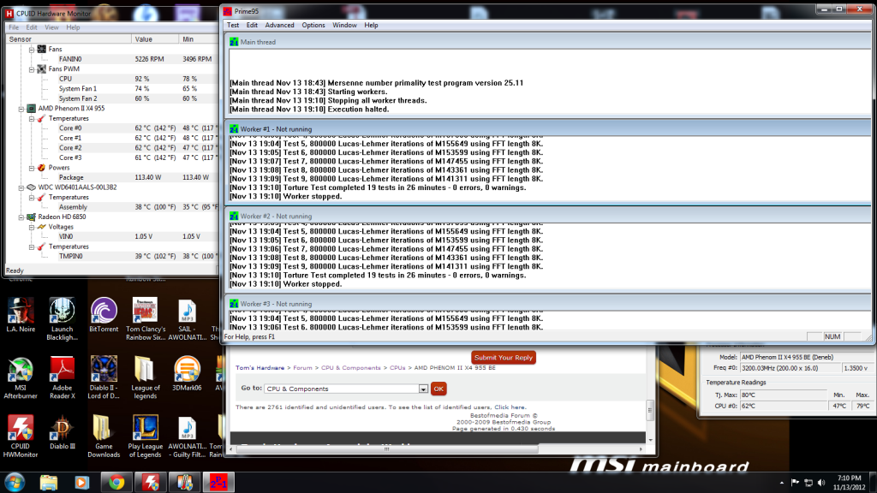Open Adobe Reader X desktop icon
Image resolution: width=877 pixels, height=493 pixels.
(62, 377)
